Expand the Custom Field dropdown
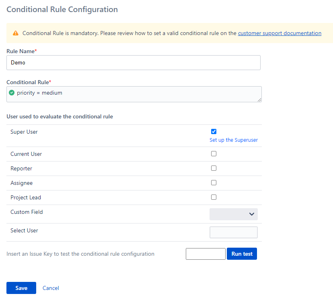Viewport: 333px width, 298px height. click(x=234, y=214)
